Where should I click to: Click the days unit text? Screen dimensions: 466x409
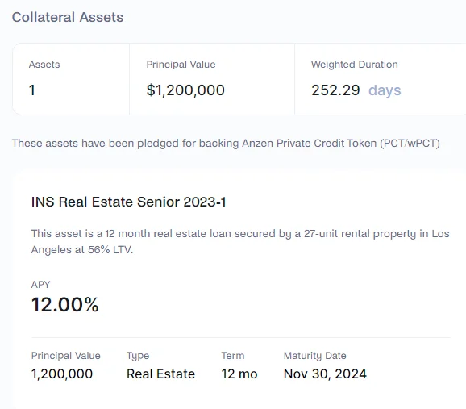385,90
